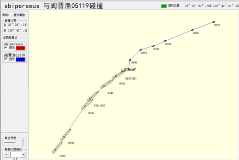239x160 pixels.
Task: Click the blue vessel marker at 0346
Action: click(130, 60)
